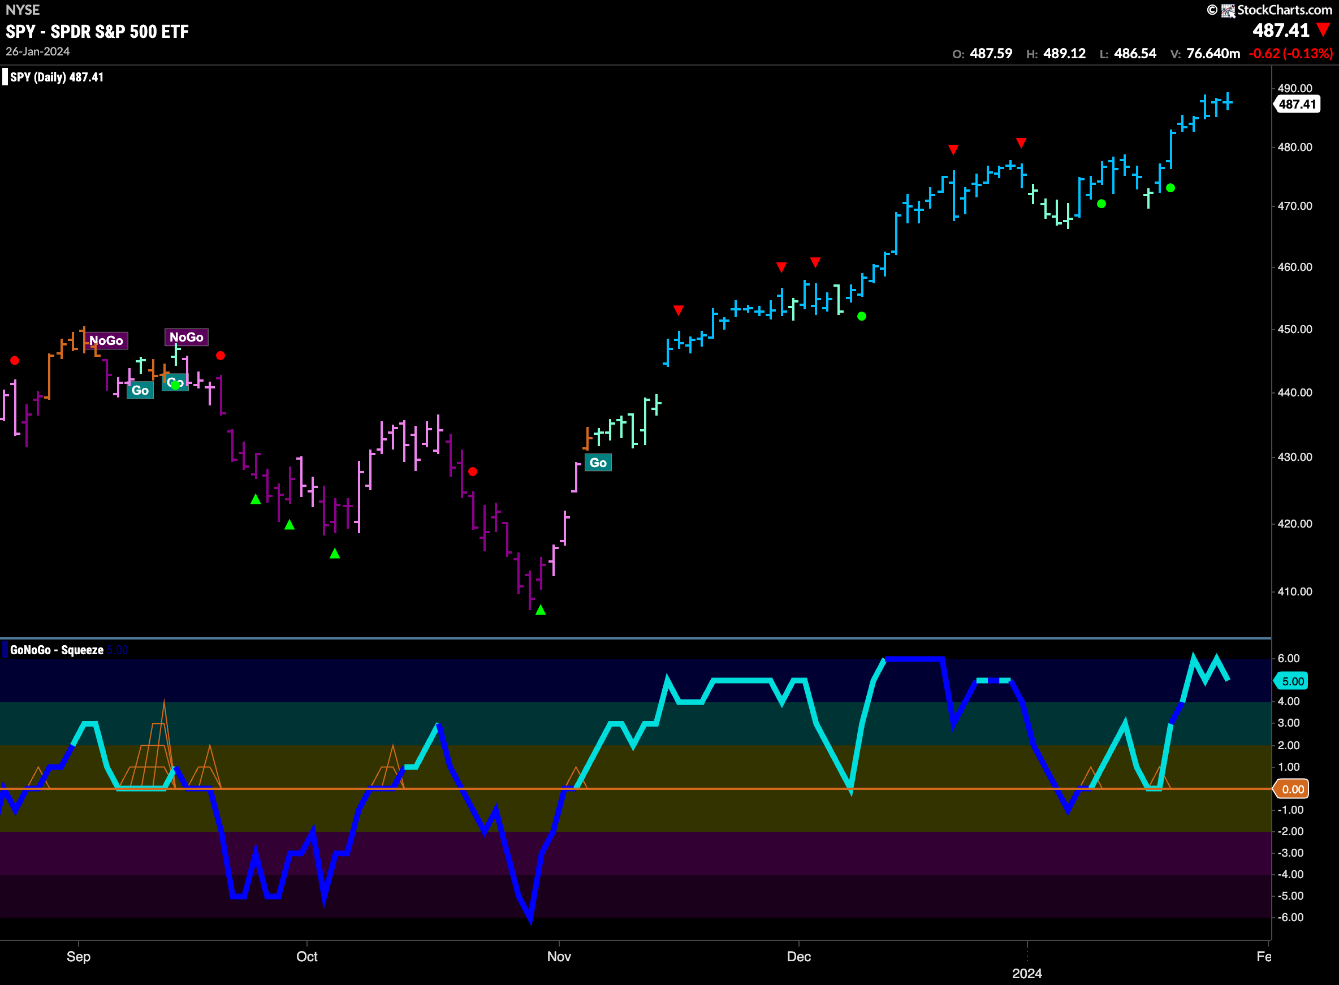This screenshot has height=985, width=1339.
Task: Click the red dot at far left edge
Action: (15, 360)
